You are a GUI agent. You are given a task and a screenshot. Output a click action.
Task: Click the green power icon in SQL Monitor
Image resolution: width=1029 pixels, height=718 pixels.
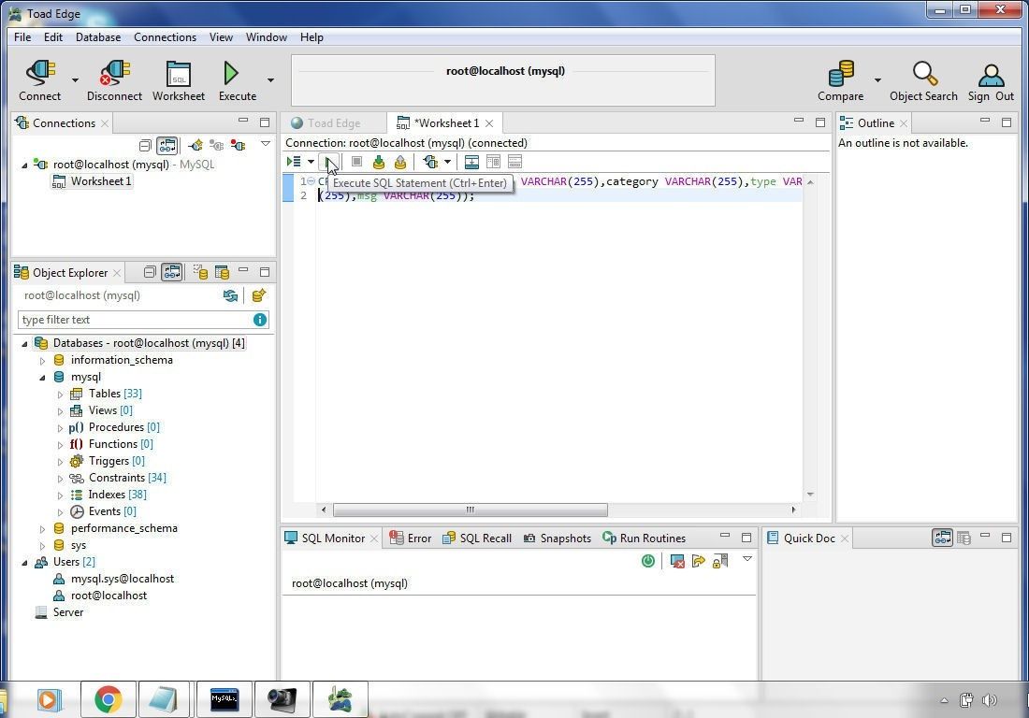tap(647, 561)
